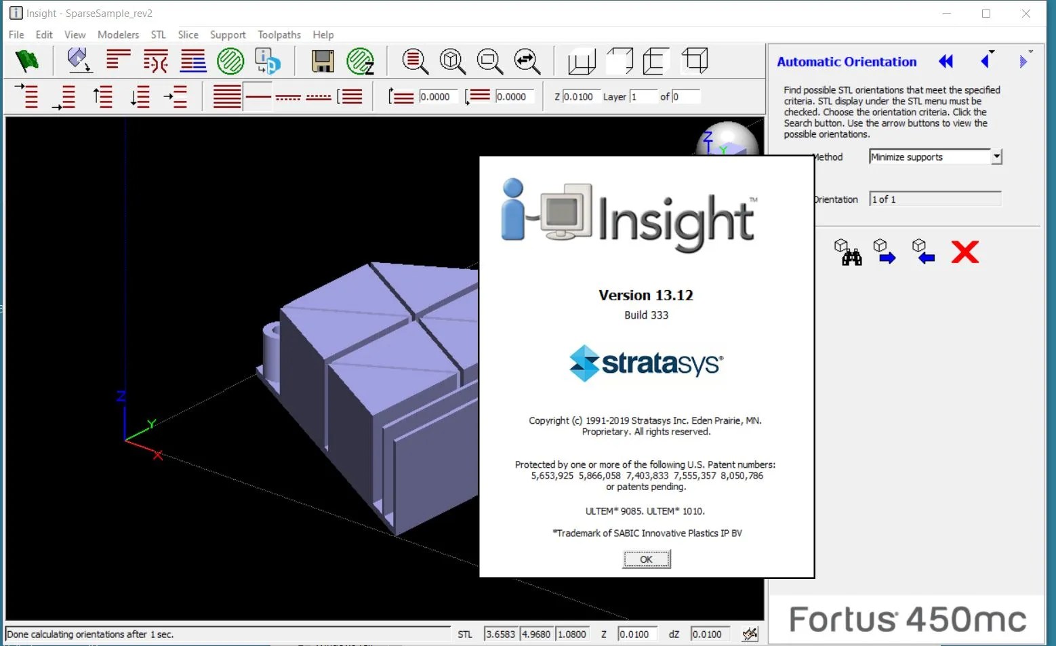Screen dimensions: 1056x646
Task: Apply next orientation with the cube right-arrow icon
Action: pyautogui.click(x=885, y=251)
